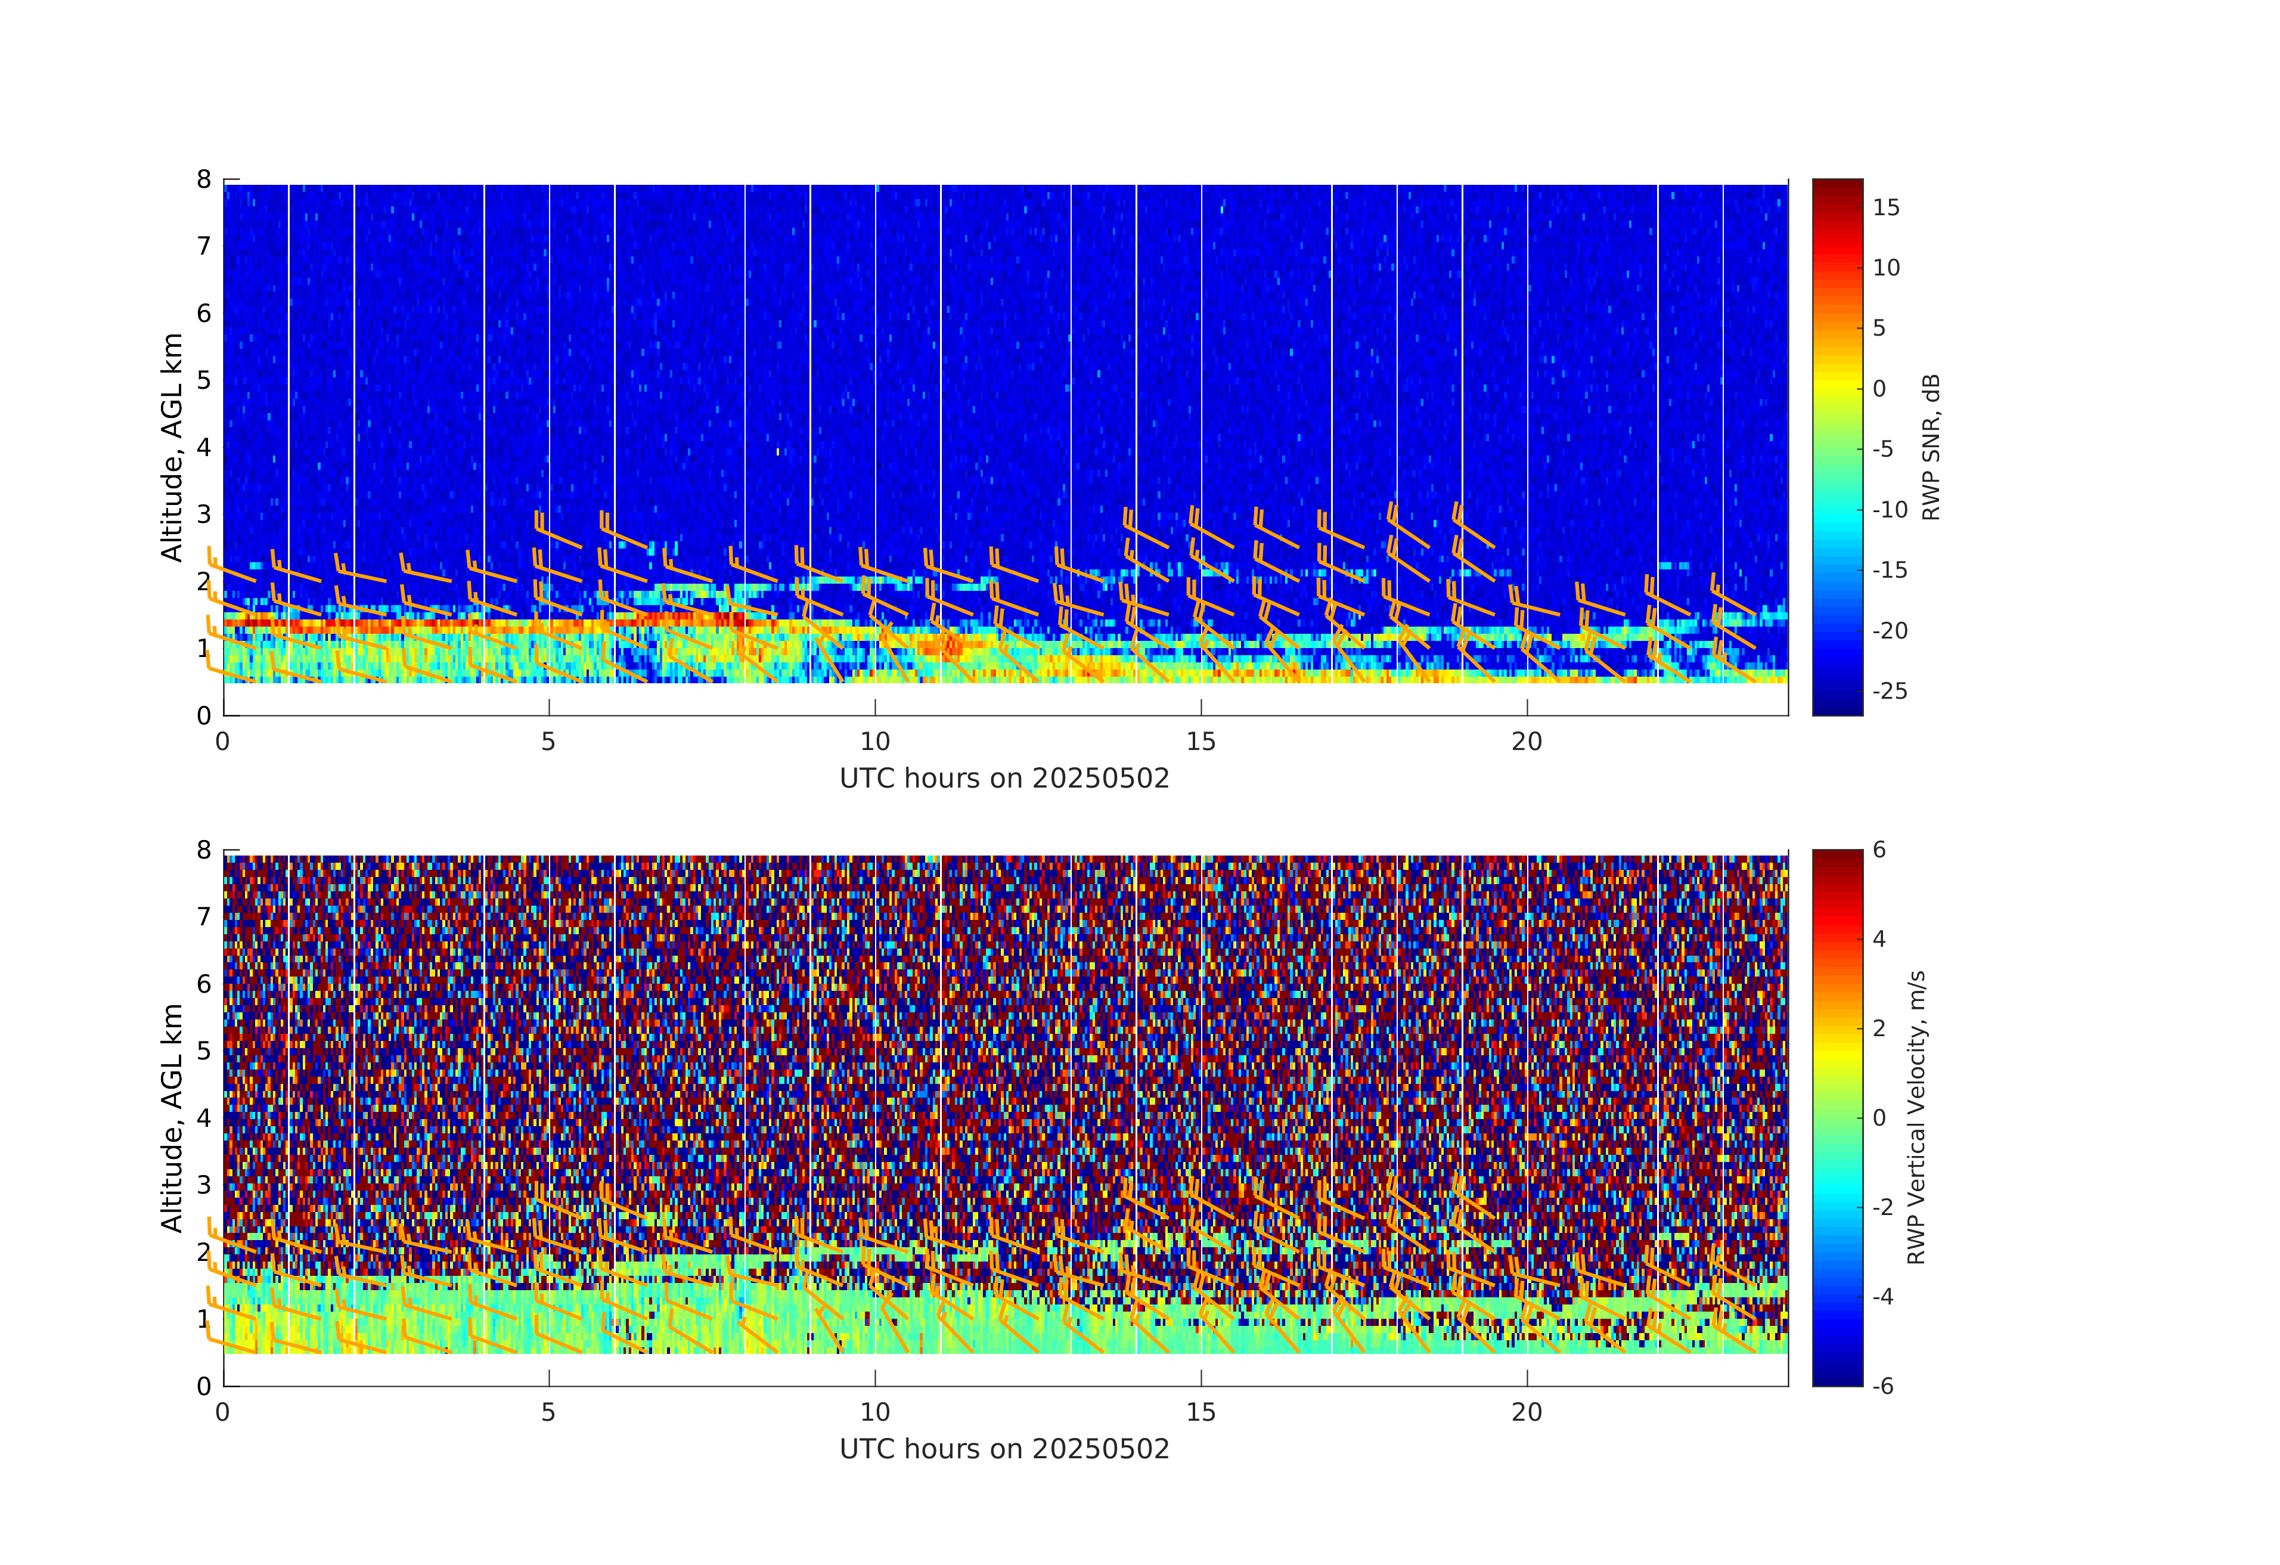Image resolution: width=2280 pixels, height=1565 pixels.
Task: Click x-axis tick 20 on bottom plot
Action: pos(1527,1413)
